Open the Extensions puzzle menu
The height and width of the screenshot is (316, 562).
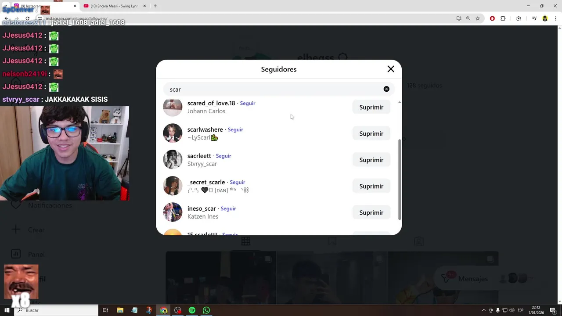(x=503, y=18)
